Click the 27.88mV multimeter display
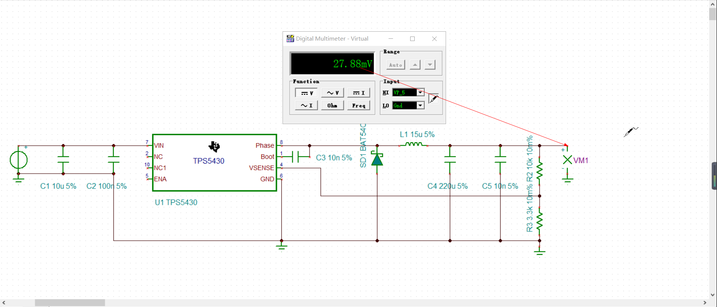The image size is (717, 307). point(332,64)
